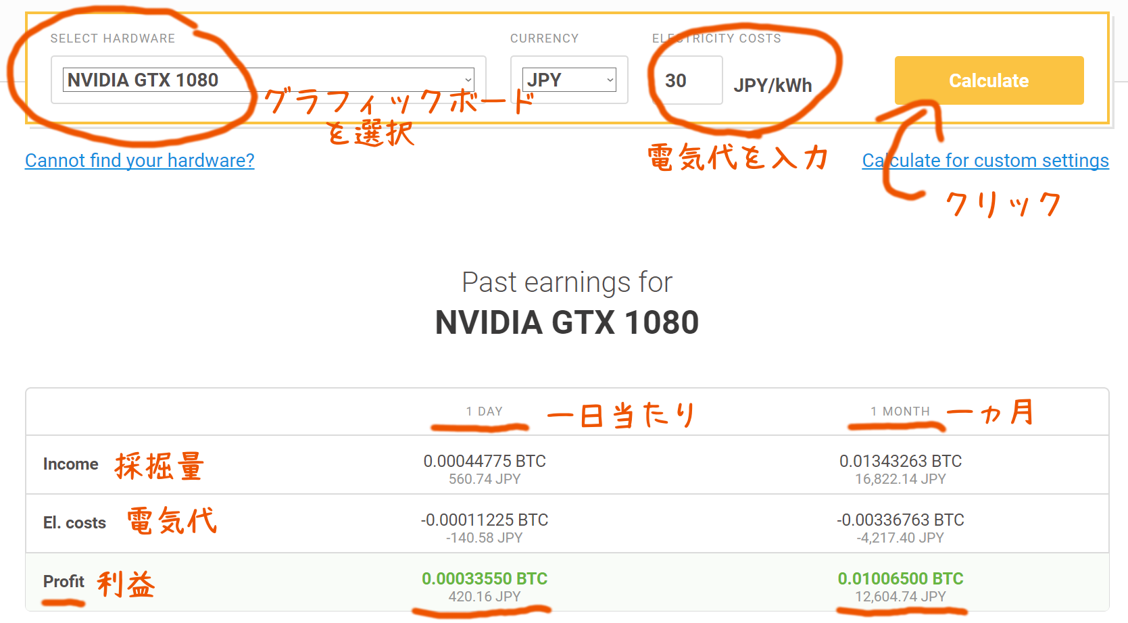The width and height of the screenshot is (1128, 623).
Task: Click the NVIDIA GTX 1080 results heading
Action: (x=567, y=322)
